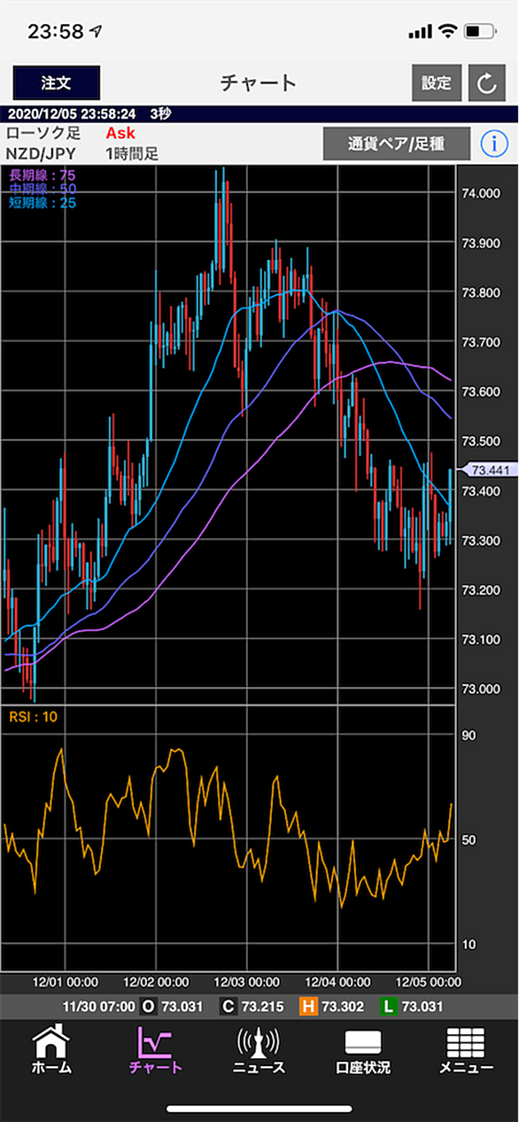Image resolution: width=519 pixels, height=1122 pixels.
Task: Open 通貨ペア/足種 selector
Action: click(396, 143)
